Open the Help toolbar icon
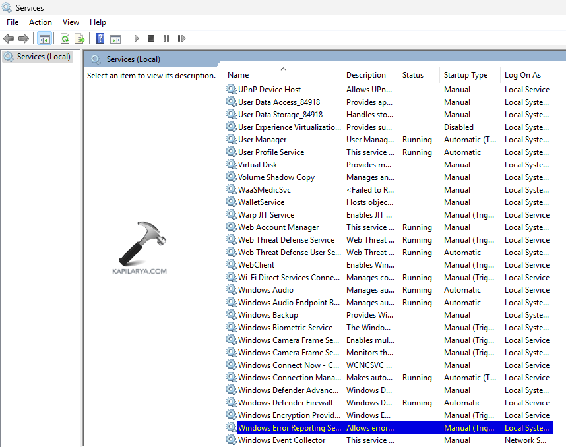 100,39
